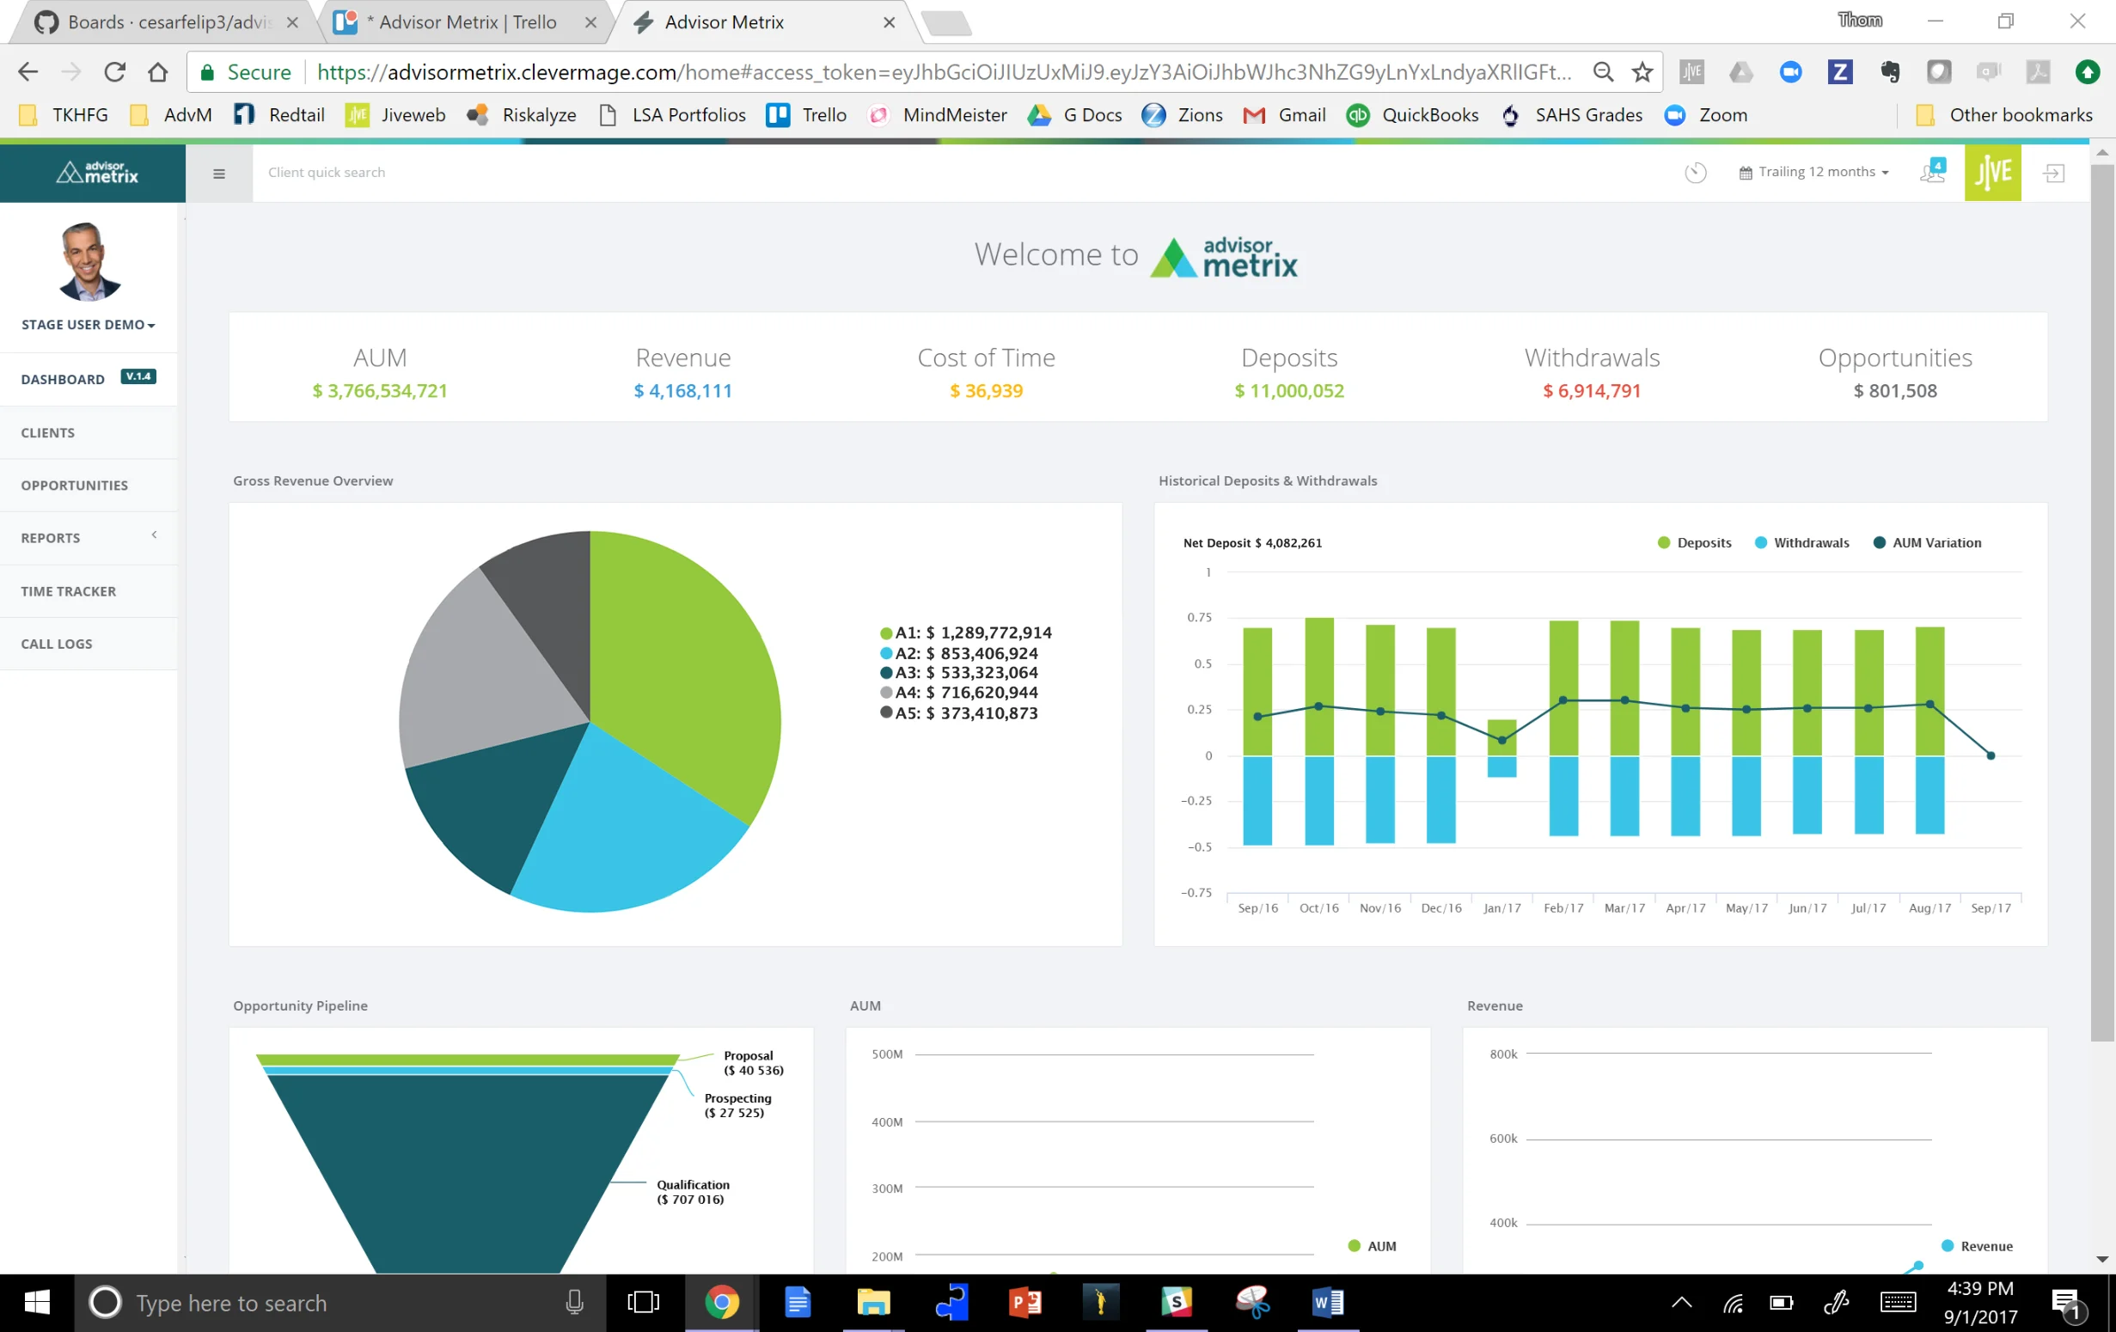Switch to Advisor Metrix Trello tab
This screenshot has height=1332, width=2116.
(466, 22)
